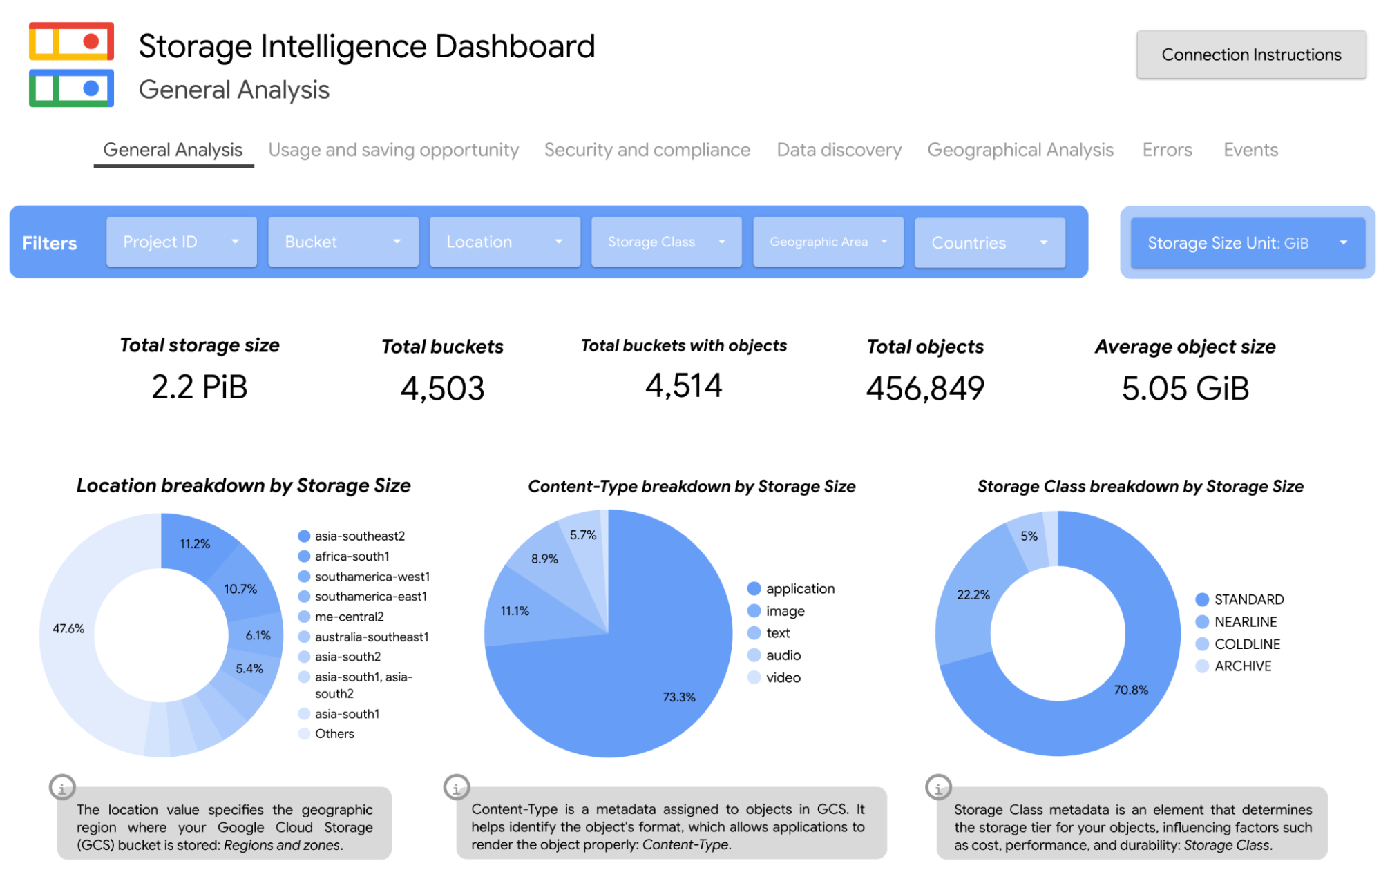Click the Storage Intelligence Dashboard logo icon

point(71,64)
